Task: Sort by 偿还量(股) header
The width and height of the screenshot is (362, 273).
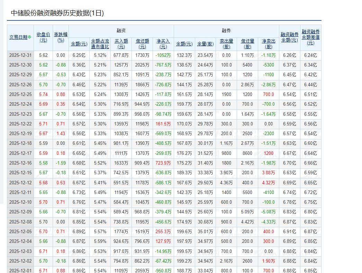Action: (x=247, y=44)
